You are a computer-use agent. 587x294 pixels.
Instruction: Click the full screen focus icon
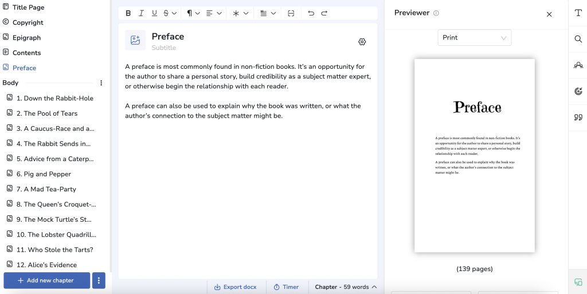(x=291, y=13)
